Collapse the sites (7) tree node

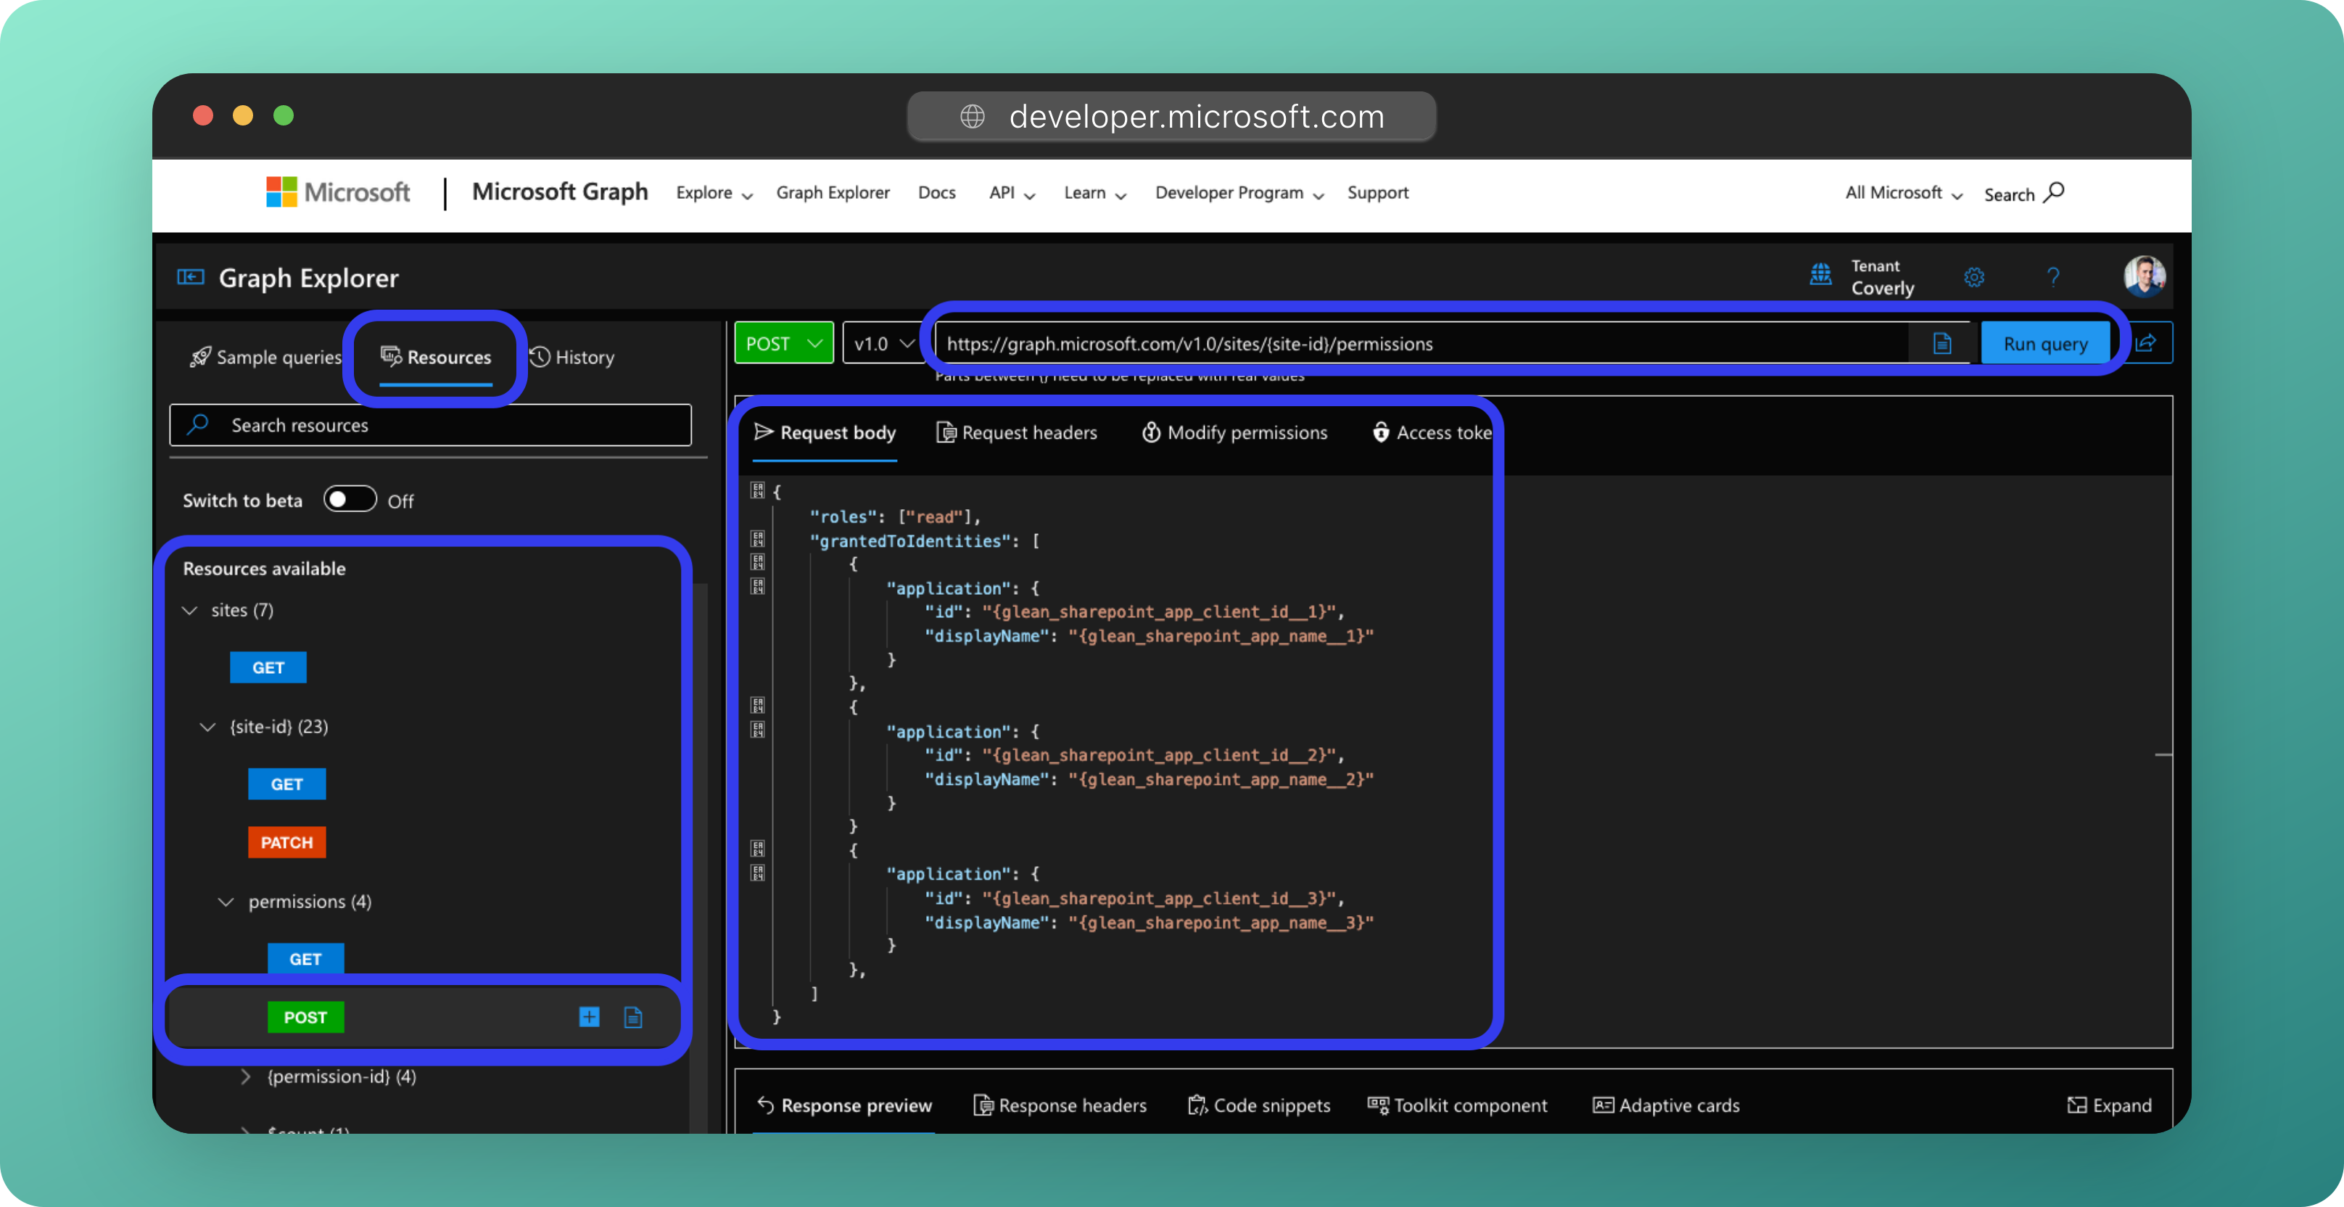click(x=190, y=610)
